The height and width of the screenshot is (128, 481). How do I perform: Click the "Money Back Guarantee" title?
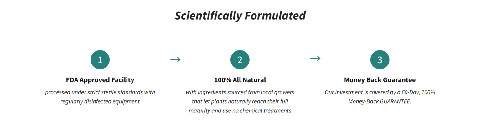[380, 80]
